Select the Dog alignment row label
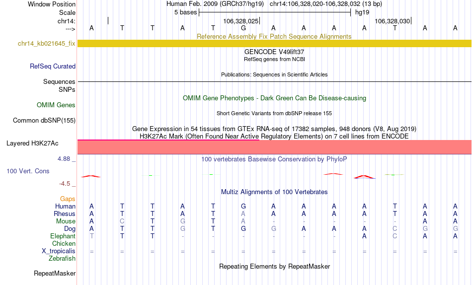Image resolution: width=472 pixels, height=285 pixels. tap(70, 229)
